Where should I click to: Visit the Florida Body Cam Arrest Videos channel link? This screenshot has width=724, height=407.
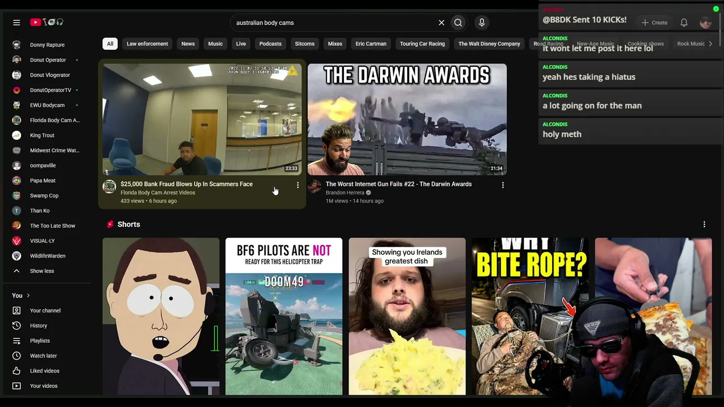158,193
